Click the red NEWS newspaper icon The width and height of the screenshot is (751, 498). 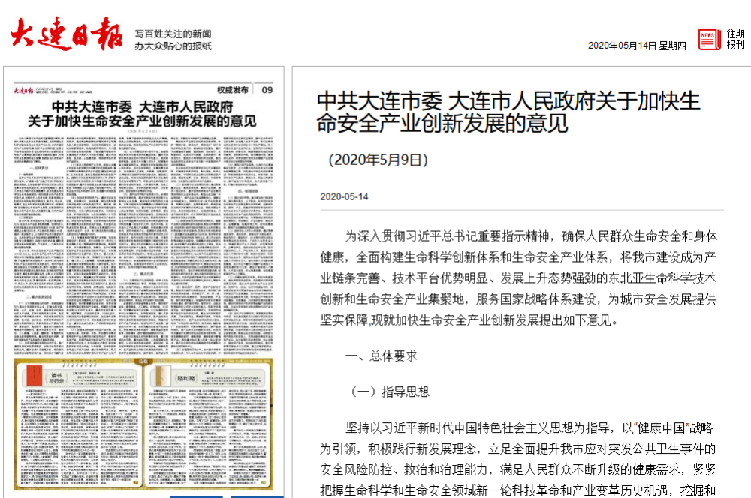[x=708, y=40]
